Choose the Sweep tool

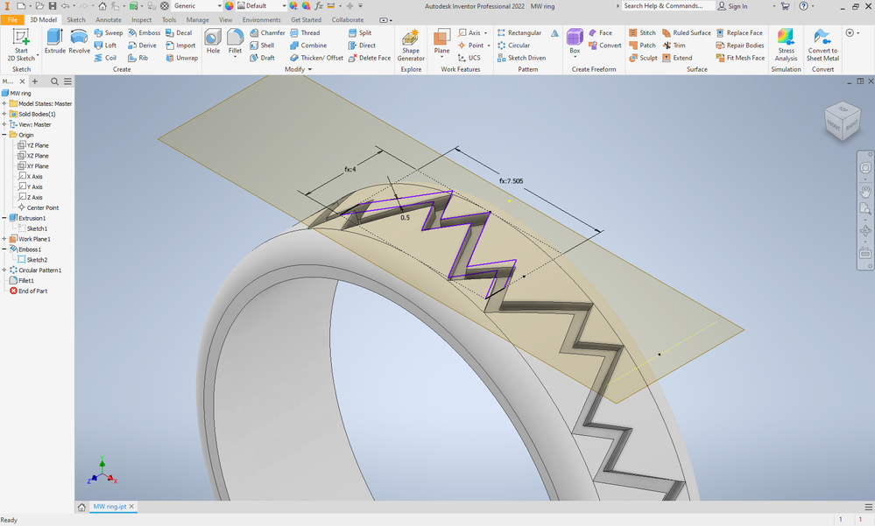click(109, 33)
